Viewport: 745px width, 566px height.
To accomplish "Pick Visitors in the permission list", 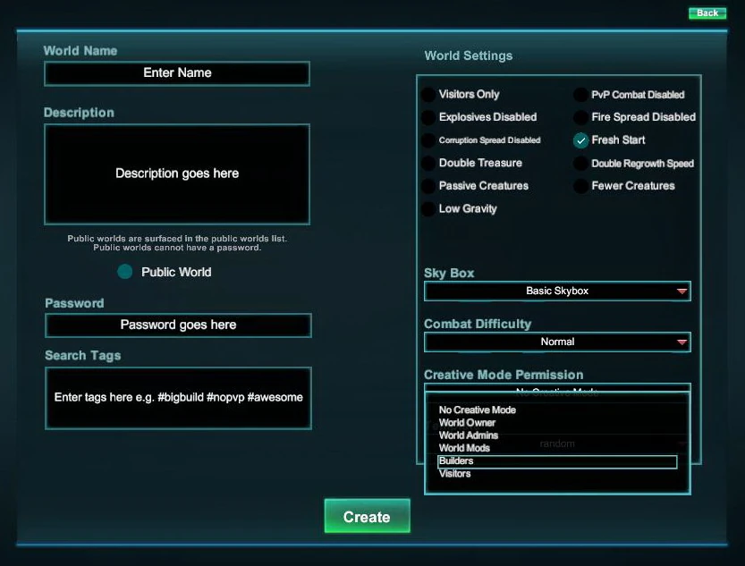I will coord(454,473).
